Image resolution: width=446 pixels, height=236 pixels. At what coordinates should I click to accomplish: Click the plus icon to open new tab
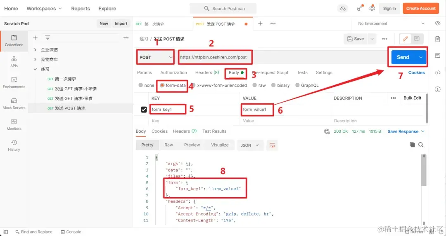(x=260, y=23)
